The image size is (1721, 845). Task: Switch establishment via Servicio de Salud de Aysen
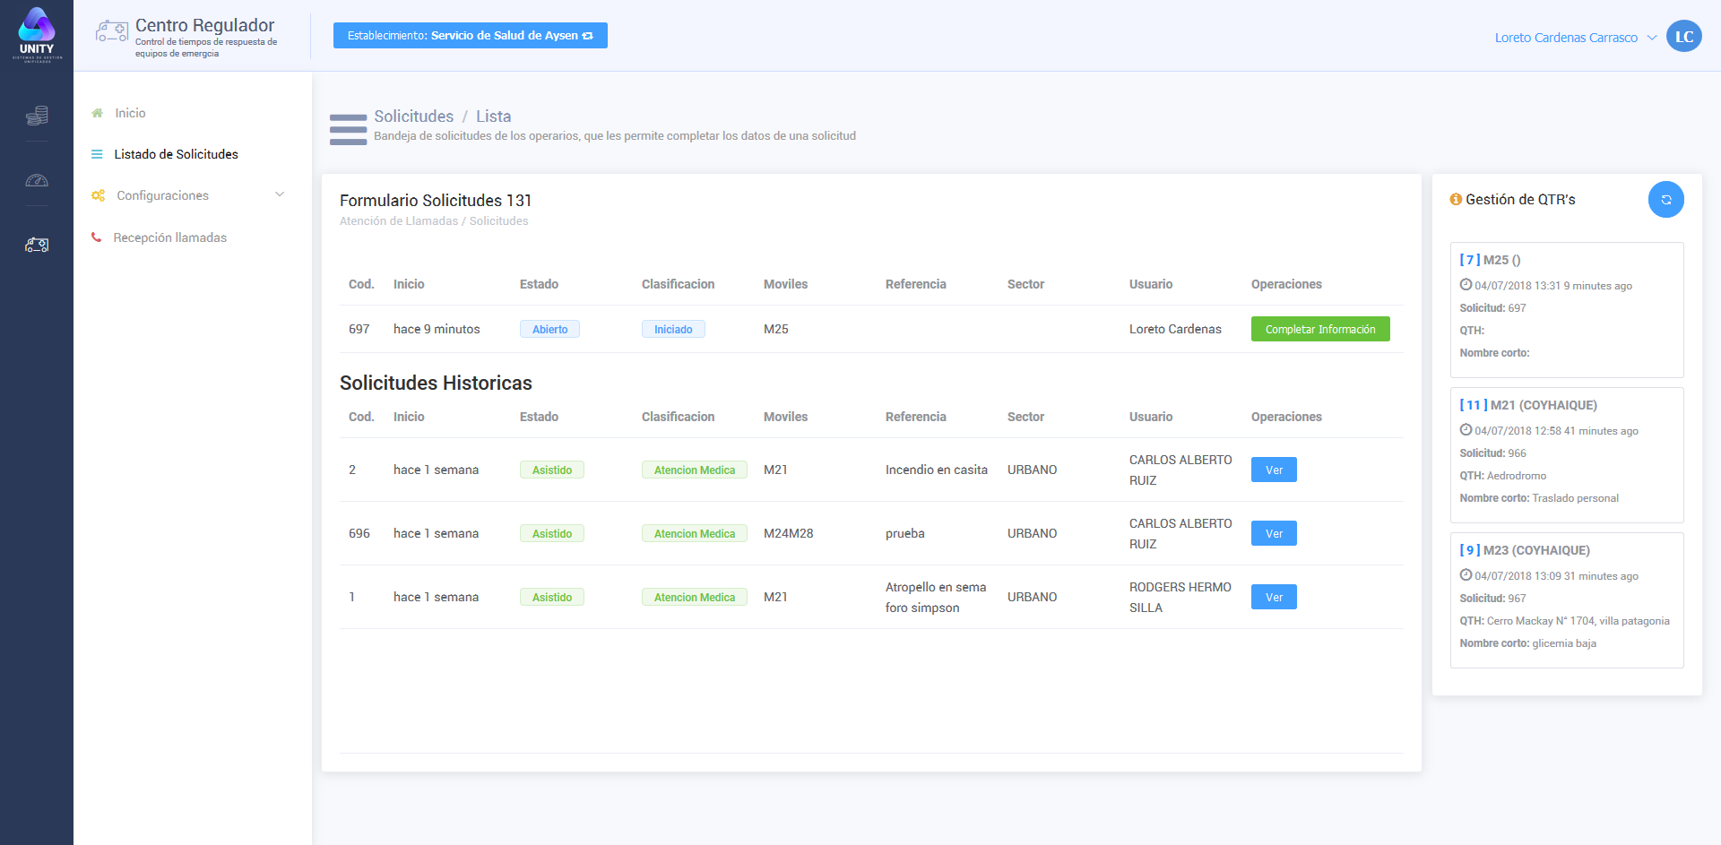click(x=470, y=36)
